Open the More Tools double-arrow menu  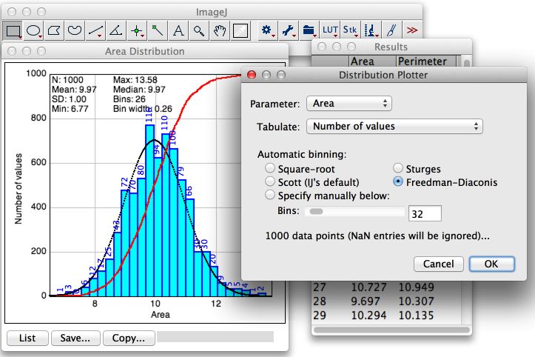[412, 31]
